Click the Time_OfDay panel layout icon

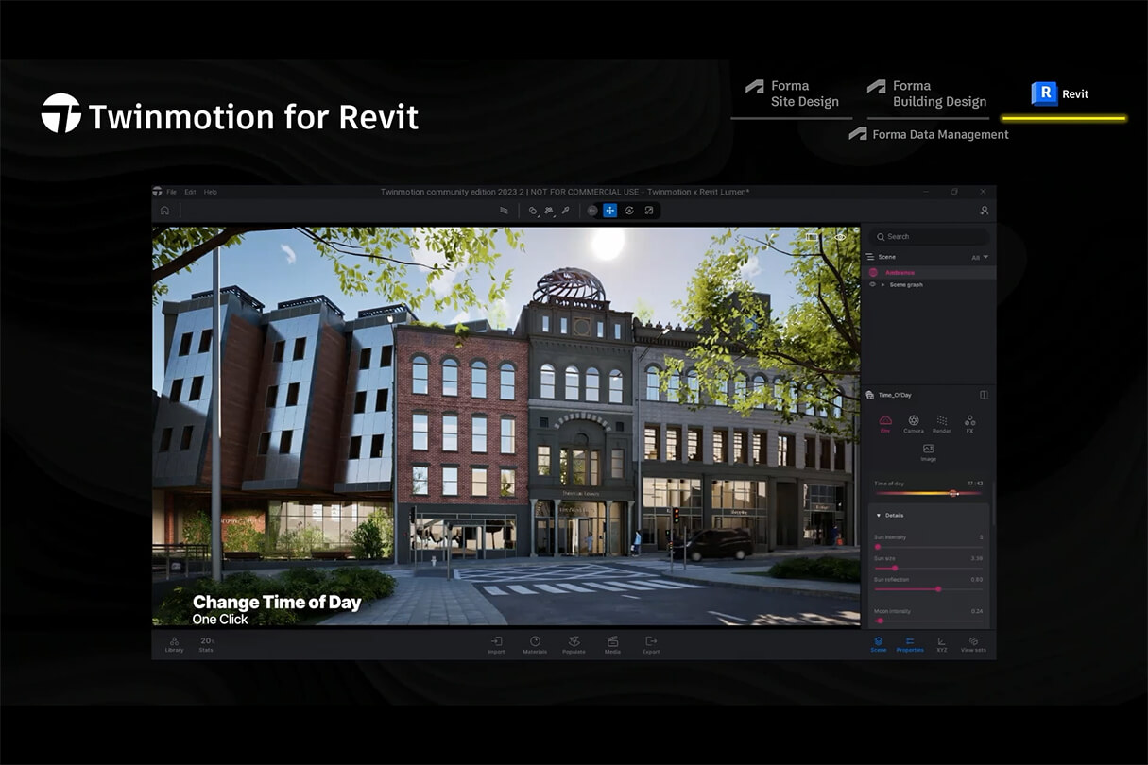click(x=984, y=395)
